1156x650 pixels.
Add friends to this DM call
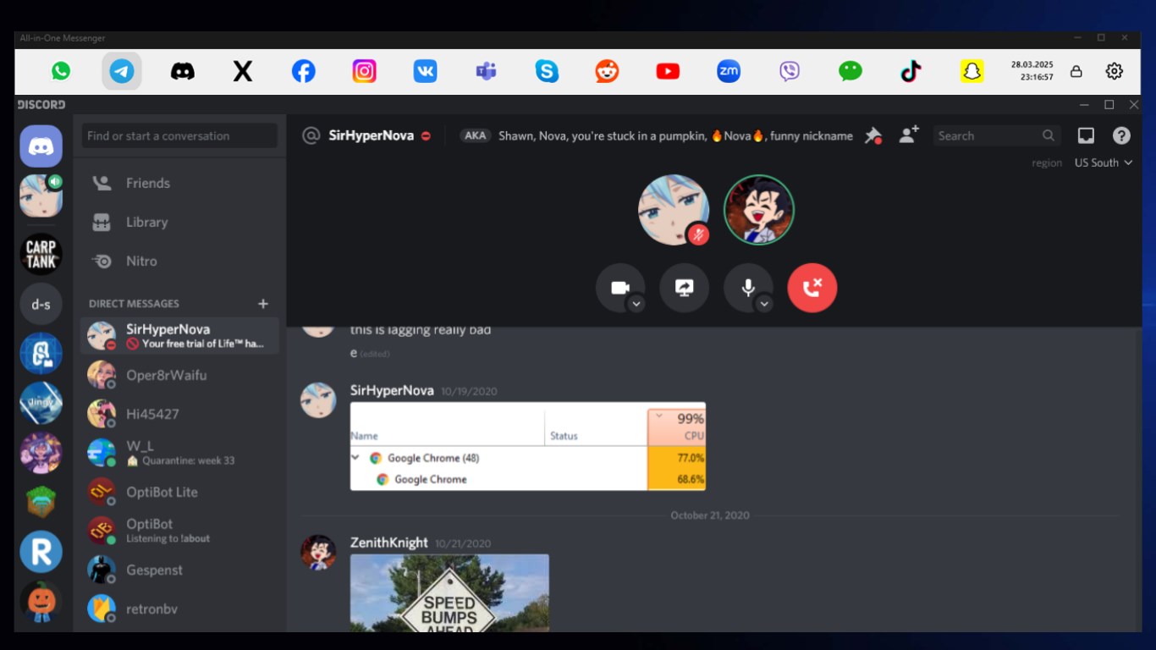pos(908,135)
